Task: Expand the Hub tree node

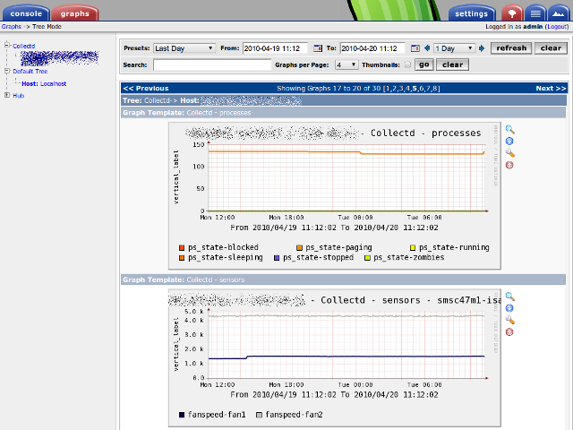Action: pyautogui.click(x=7, y=95)
